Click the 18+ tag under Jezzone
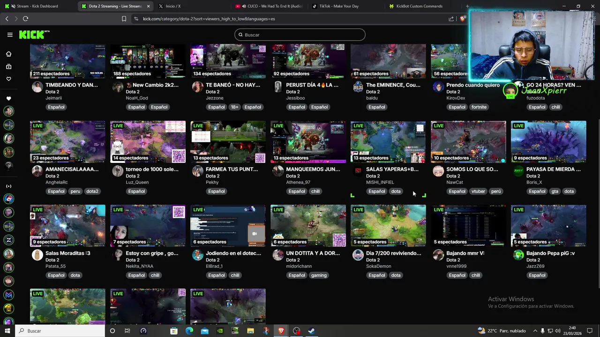The image size is (600, 337). coord(234,107)
